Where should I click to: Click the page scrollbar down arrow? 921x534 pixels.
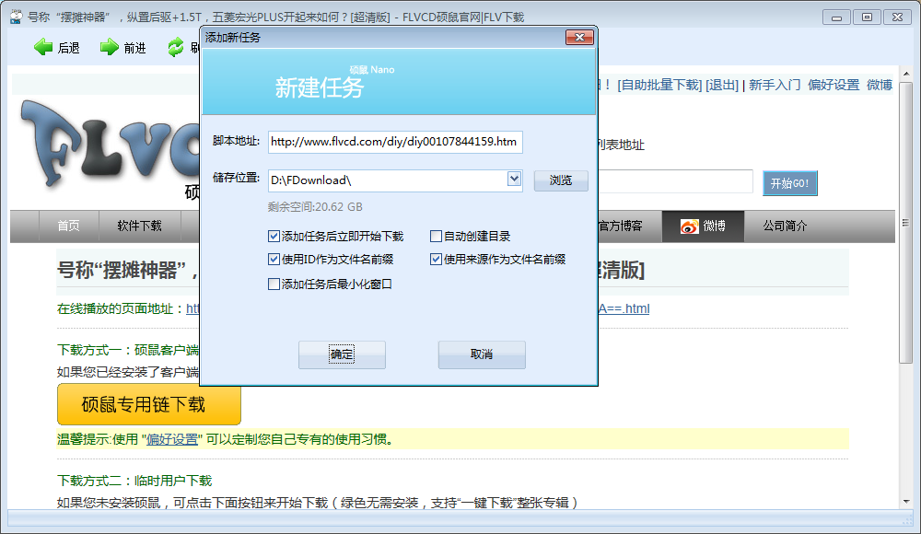[x=905, y=501]
